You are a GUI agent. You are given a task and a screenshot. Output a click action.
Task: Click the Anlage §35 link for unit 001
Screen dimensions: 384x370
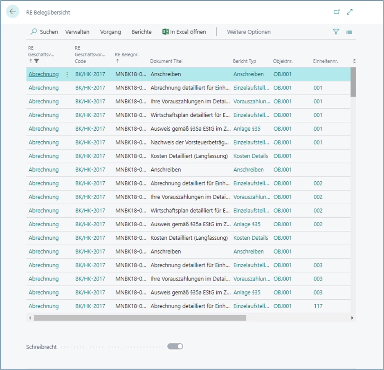[x=247, y=129]
